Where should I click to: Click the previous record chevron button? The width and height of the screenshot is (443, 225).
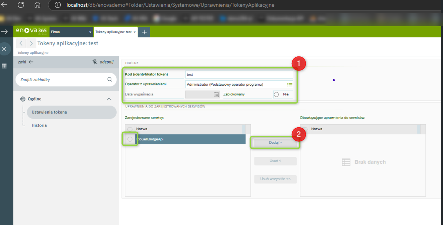point(21,43)
